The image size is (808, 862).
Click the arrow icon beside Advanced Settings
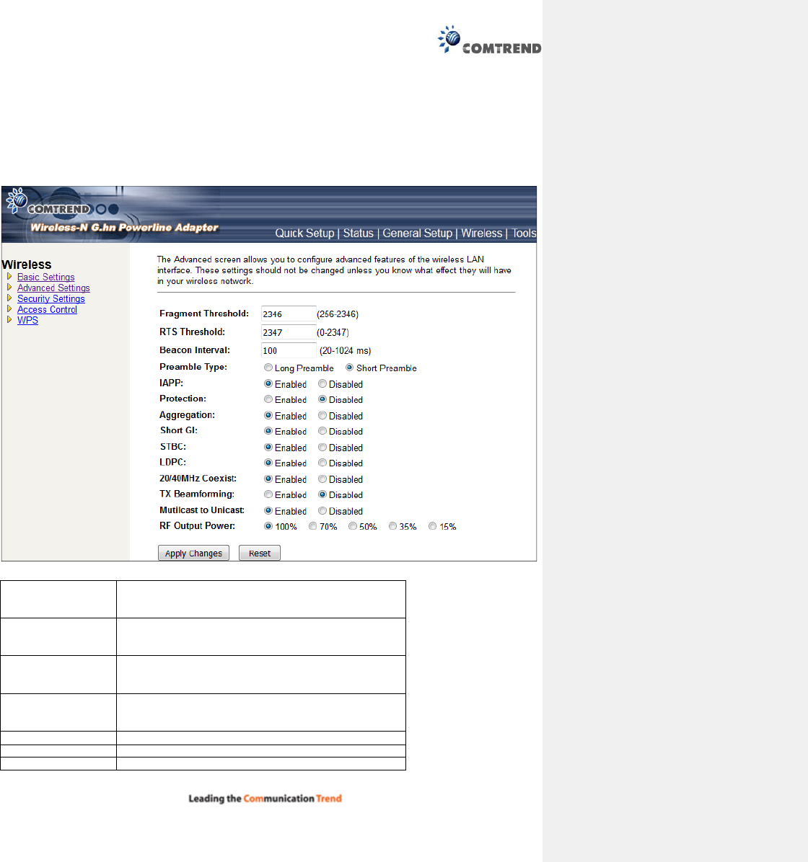[9, 288]
